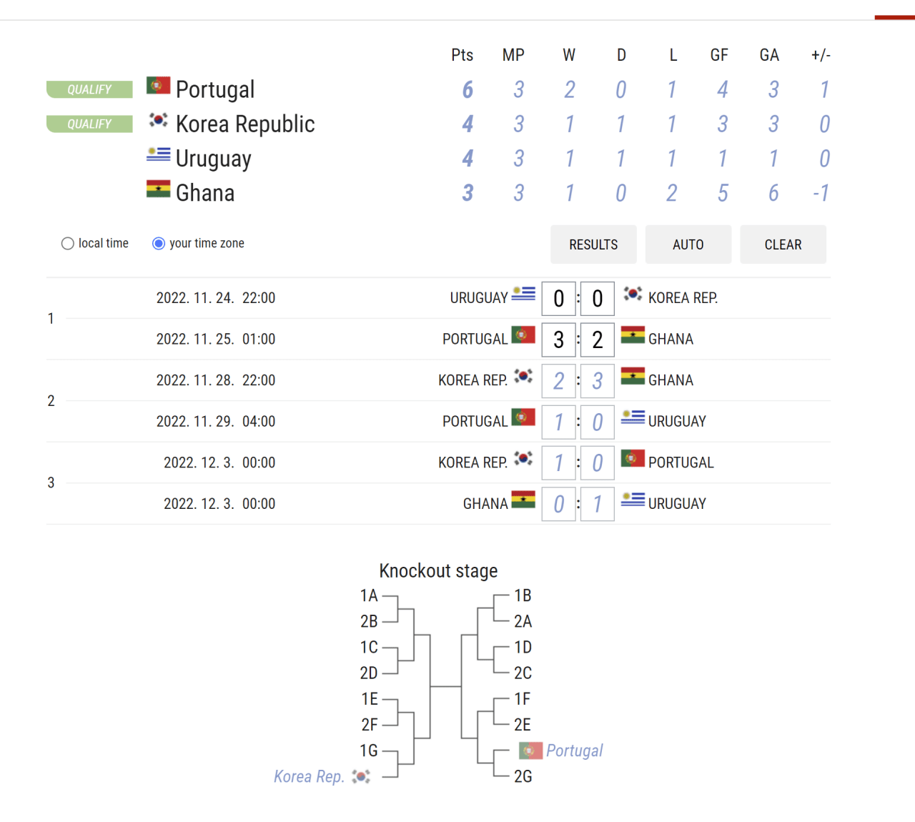Click Uruguay flag in Portugal–Uruguay match

pyautogui.click(x=633, y=417)
